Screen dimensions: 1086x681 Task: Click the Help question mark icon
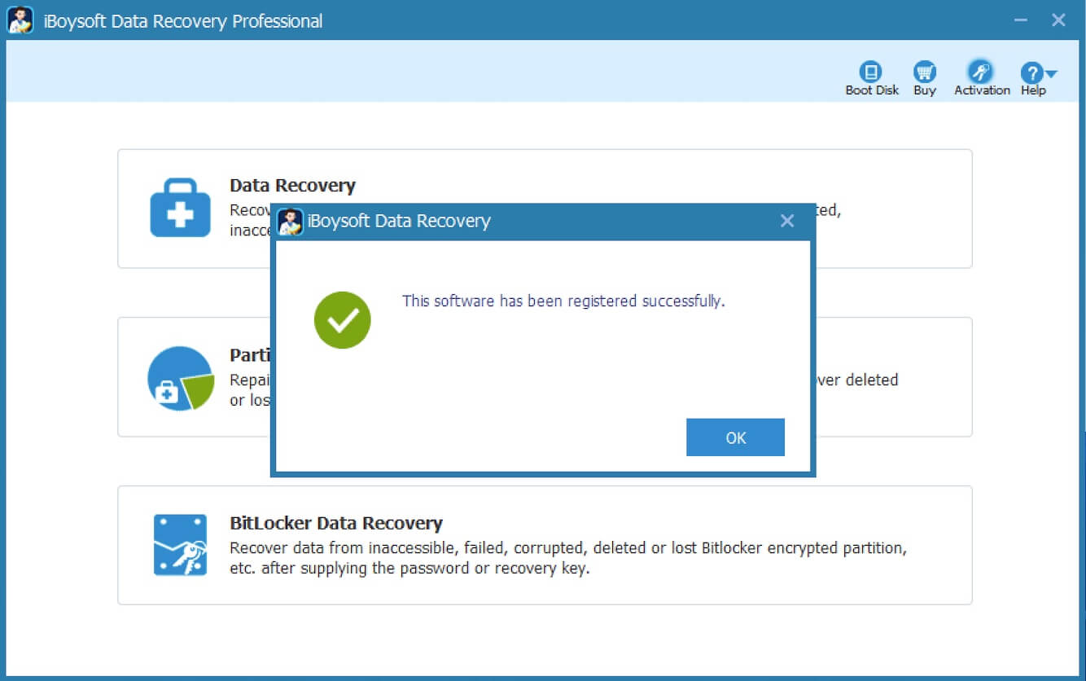(x=1031, y=72)
